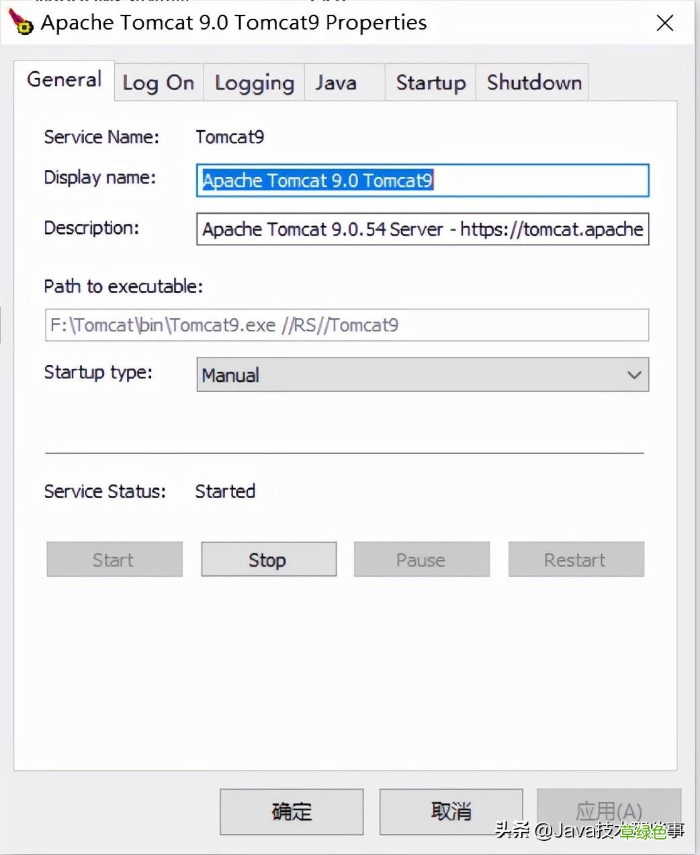This screenshot has width=700, height=855.
Task: Open the Logging tab
Action: pyautogui.click(x=254, y=82)
